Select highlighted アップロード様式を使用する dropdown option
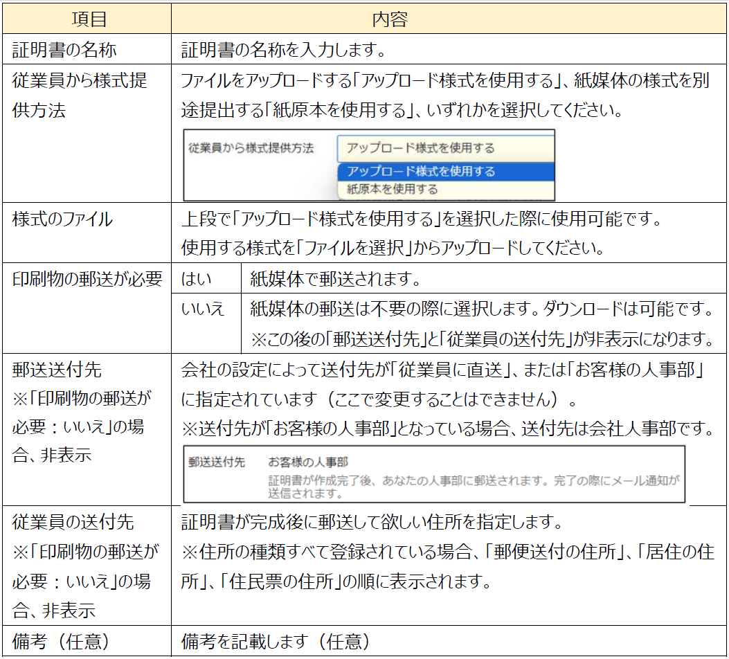Image resolution: width=729 pixels, height=659 pixels. (445, 172)
